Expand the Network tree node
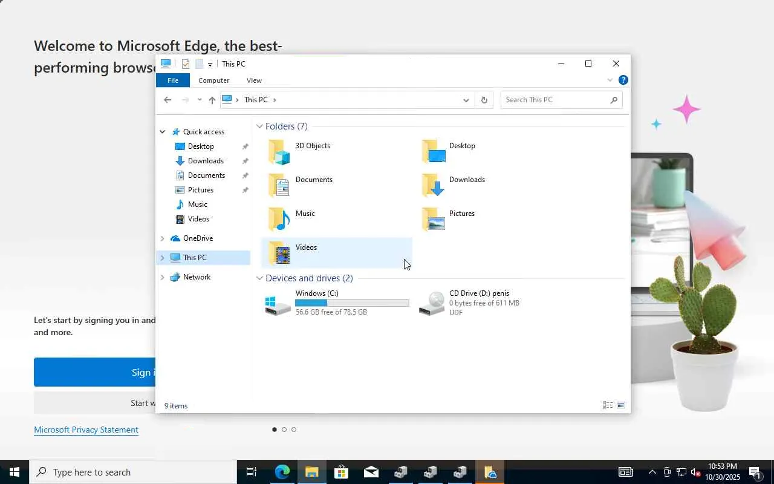Image resolution: width=774 pixels, height=484 pixels. (162, 277)
